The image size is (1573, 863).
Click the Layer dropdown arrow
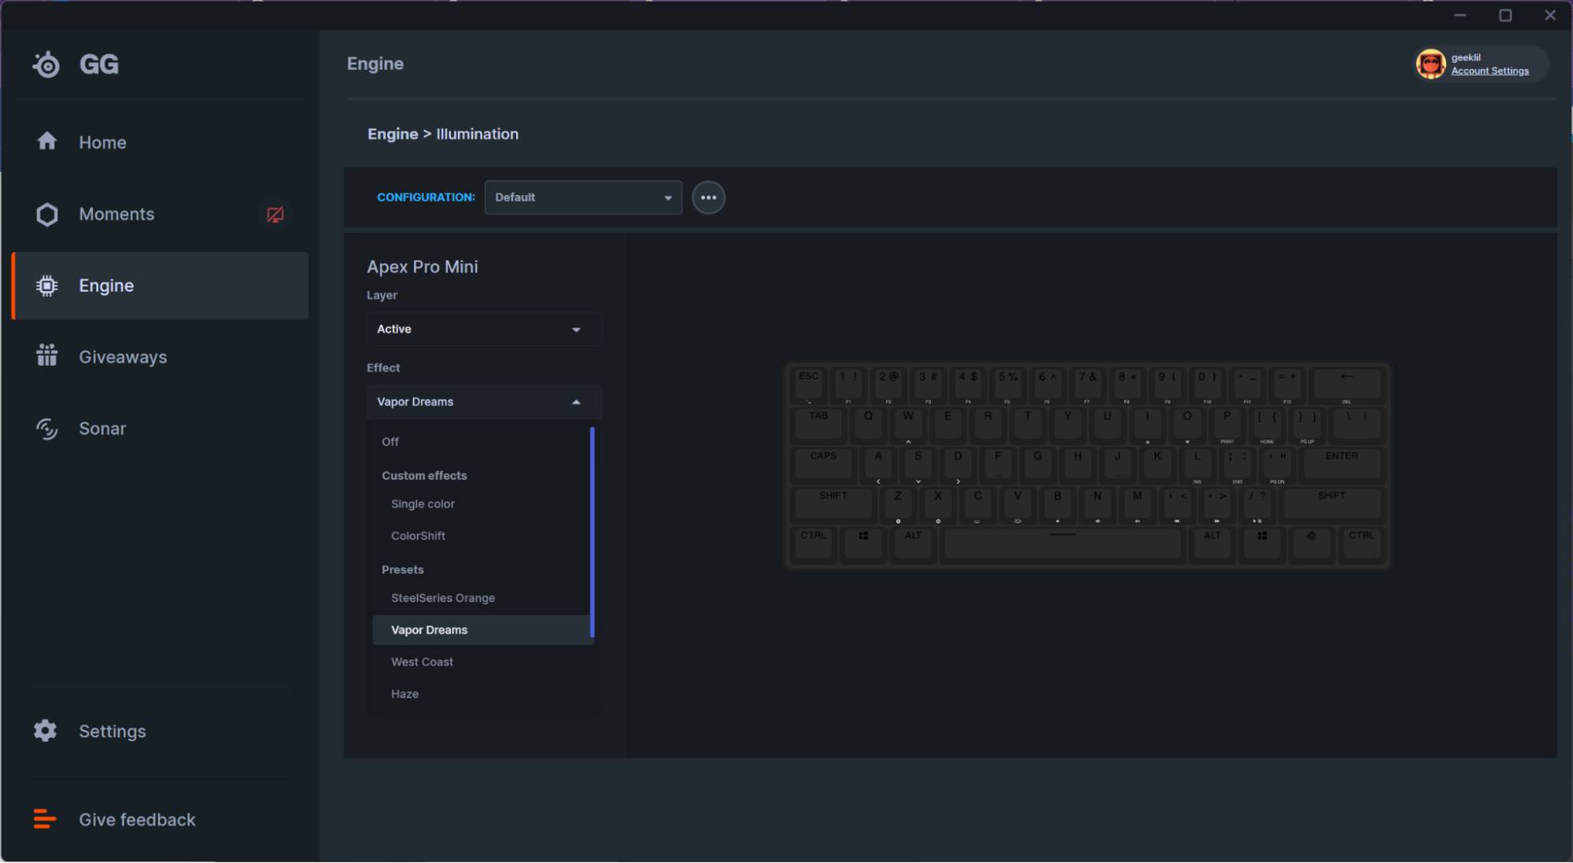[576, 330]
